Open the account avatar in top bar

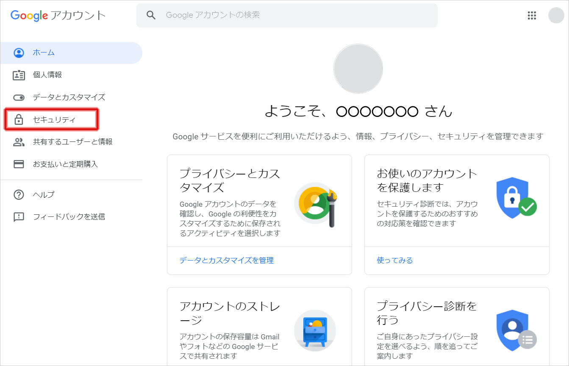(556, 16)
